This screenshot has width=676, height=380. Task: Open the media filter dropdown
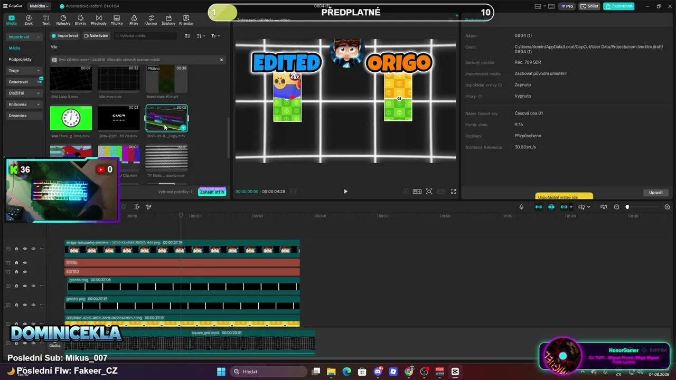(x=215, y=36)
